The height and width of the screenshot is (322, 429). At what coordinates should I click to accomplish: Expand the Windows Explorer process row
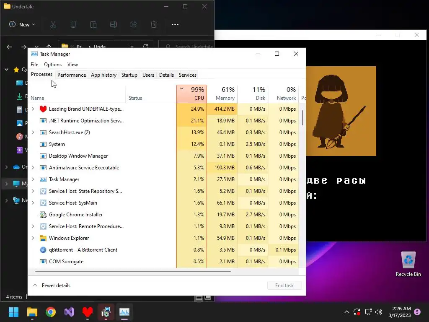point(33,238)
